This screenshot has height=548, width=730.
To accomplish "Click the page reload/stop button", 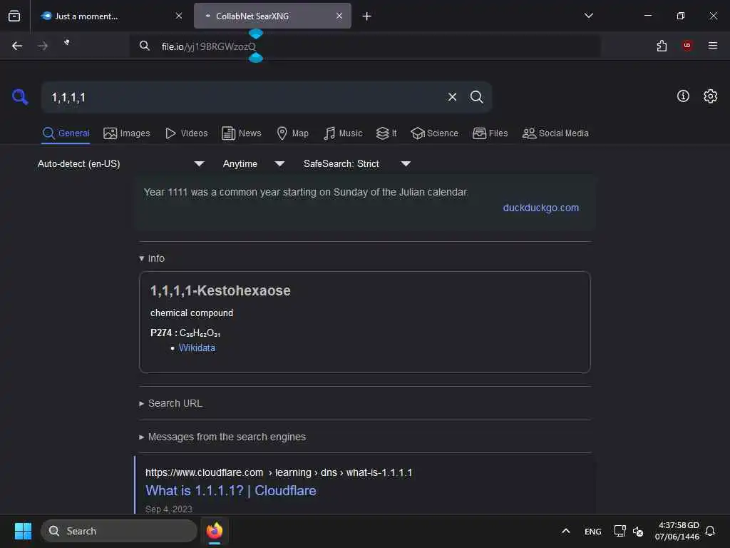I will [66, 43].
